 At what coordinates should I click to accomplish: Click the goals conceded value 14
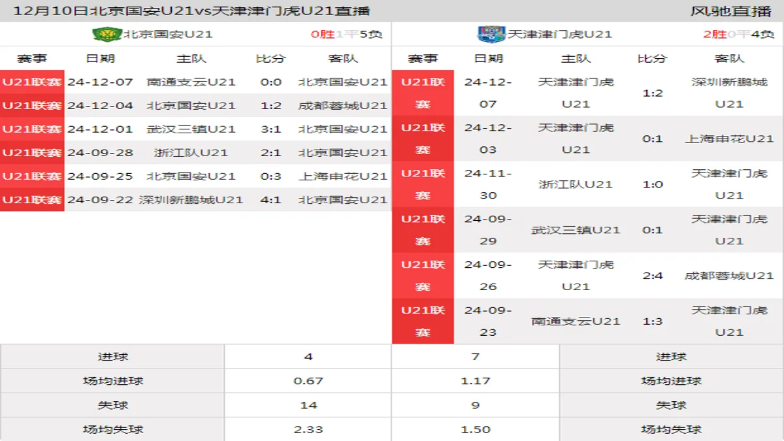click(308, 405)
